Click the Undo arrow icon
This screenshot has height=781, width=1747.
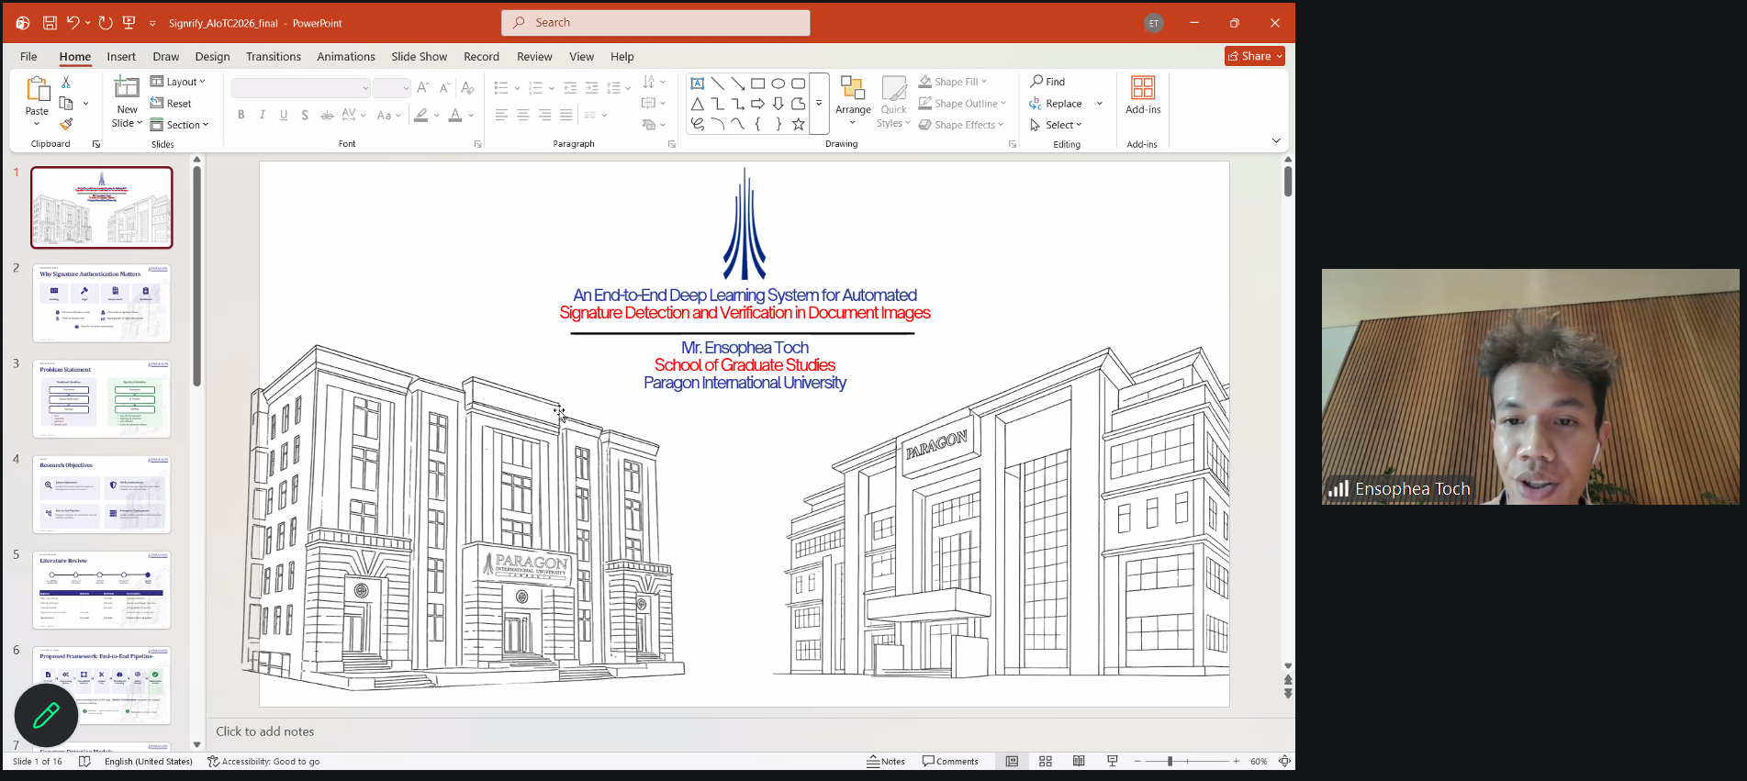[x=73, y=23]
